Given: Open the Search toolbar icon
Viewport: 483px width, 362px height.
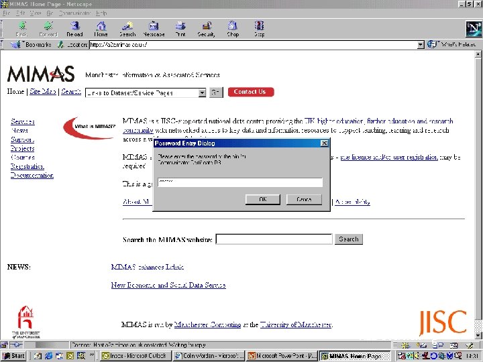Looking at the screenshot, I should pyautogui.click(x=127, y=29).
